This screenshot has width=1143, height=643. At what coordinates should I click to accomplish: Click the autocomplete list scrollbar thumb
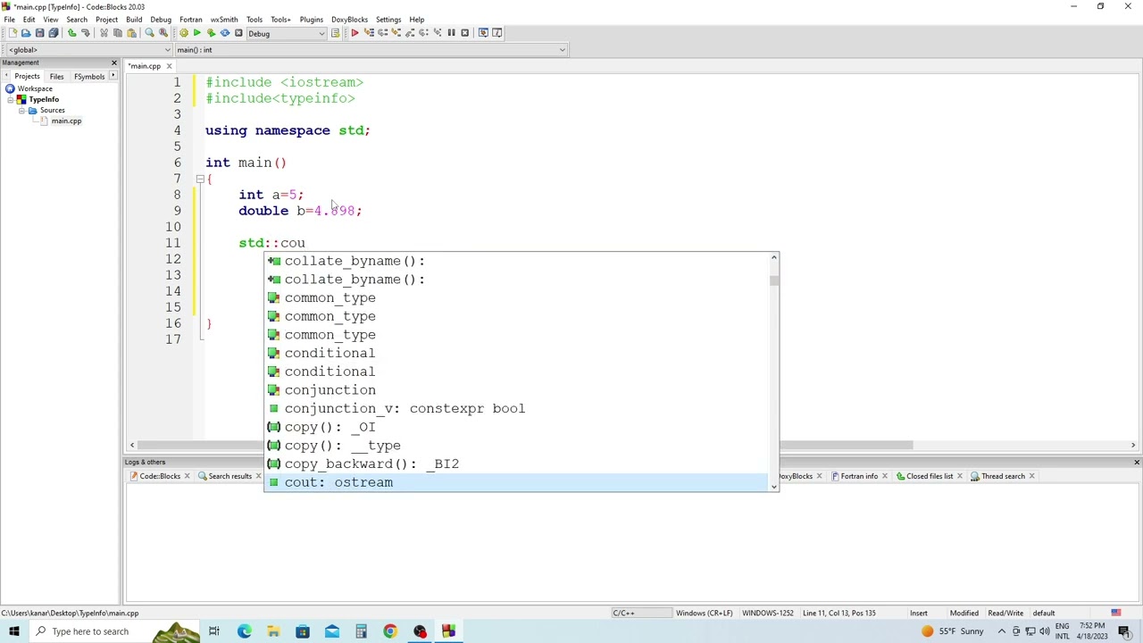pyautogui.click(x=774, y=280)
